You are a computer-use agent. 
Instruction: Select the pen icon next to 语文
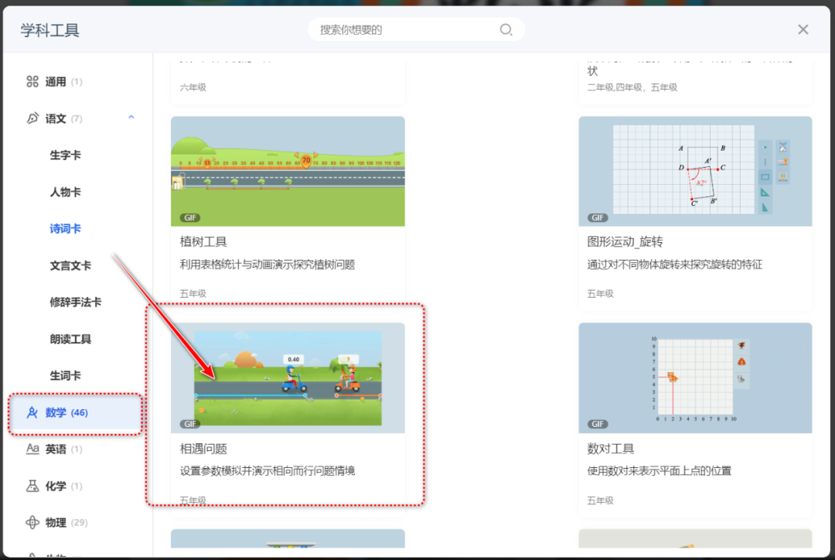tap(32, 118)
